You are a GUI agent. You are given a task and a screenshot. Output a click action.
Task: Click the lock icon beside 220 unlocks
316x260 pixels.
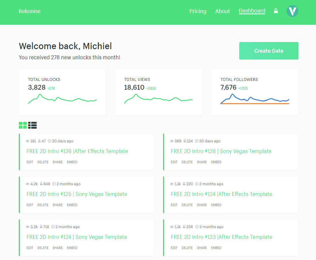184,184
